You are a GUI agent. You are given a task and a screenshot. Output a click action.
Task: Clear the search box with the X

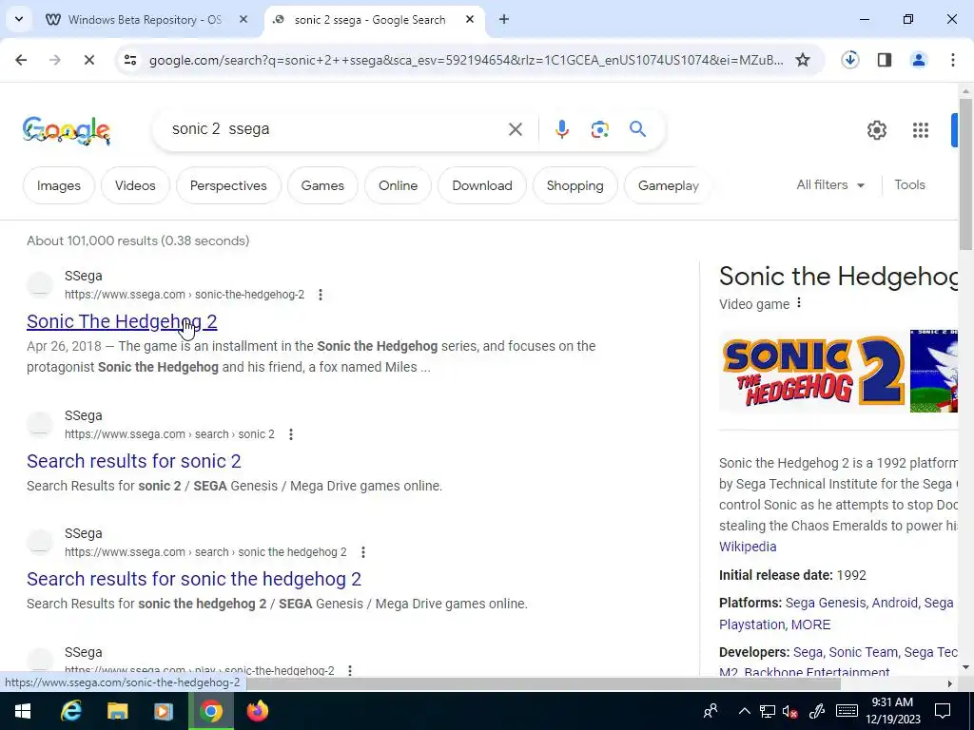pyautogui.click(x=516, y=129)
